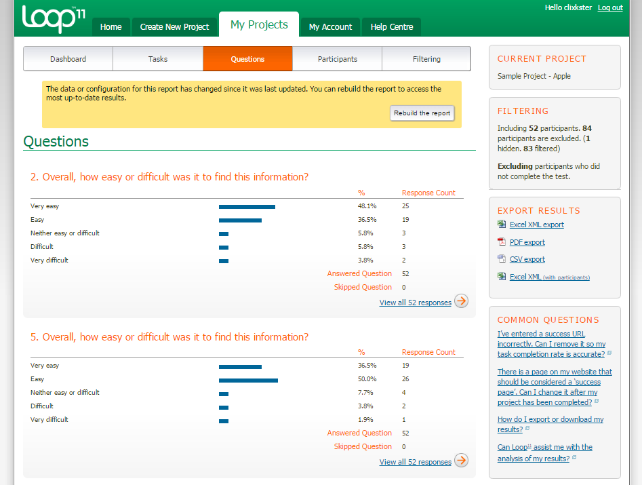Click 'Sample Project - Apple' project name

pyautogui.click(x=534, y=76)
